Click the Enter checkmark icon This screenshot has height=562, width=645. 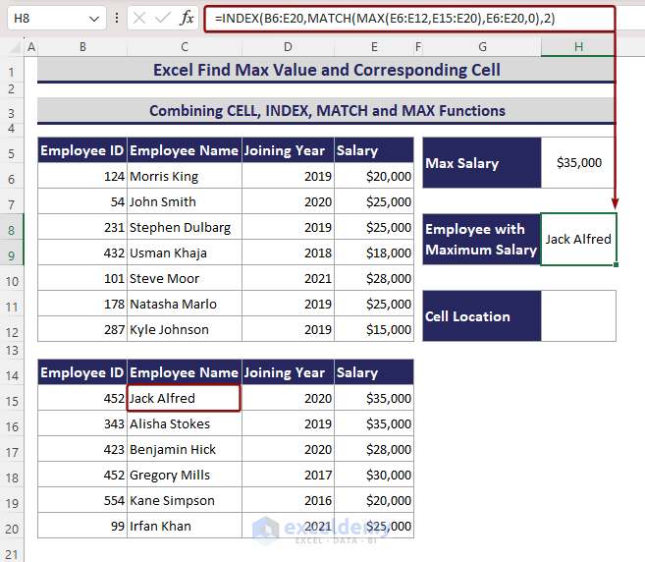(163, 19)
